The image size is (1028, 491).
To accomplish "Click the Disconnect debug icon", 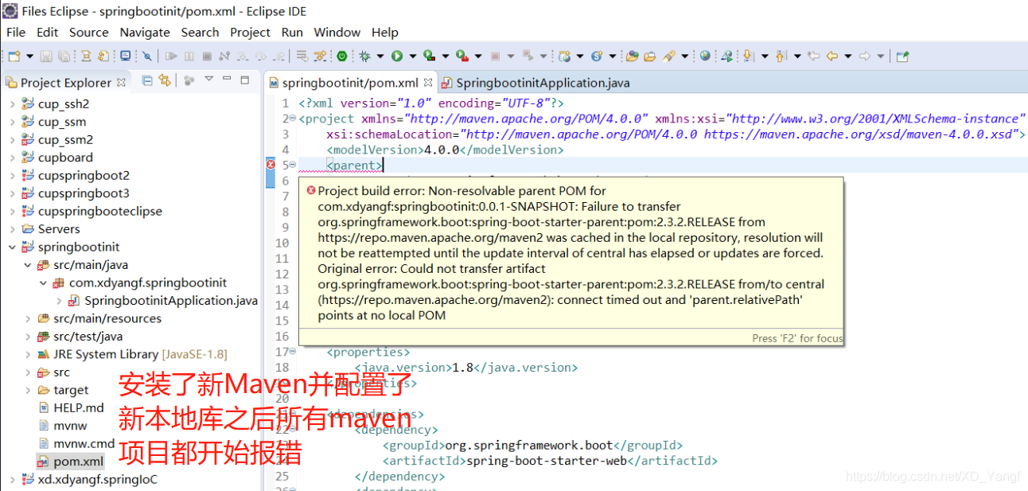I will point(224,57).
